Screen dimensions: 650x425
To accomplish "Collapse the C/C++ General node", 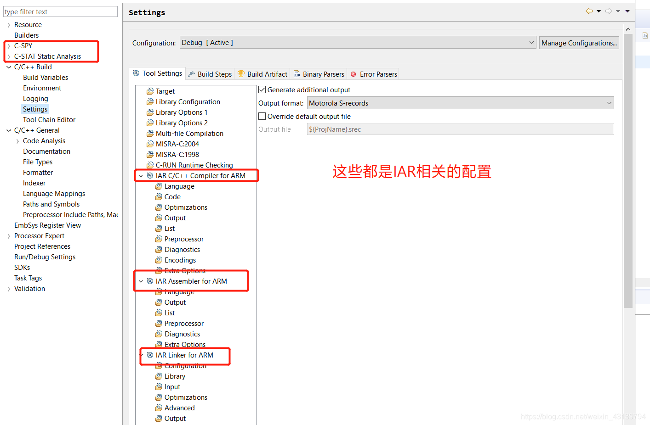I will click(9, 130).
